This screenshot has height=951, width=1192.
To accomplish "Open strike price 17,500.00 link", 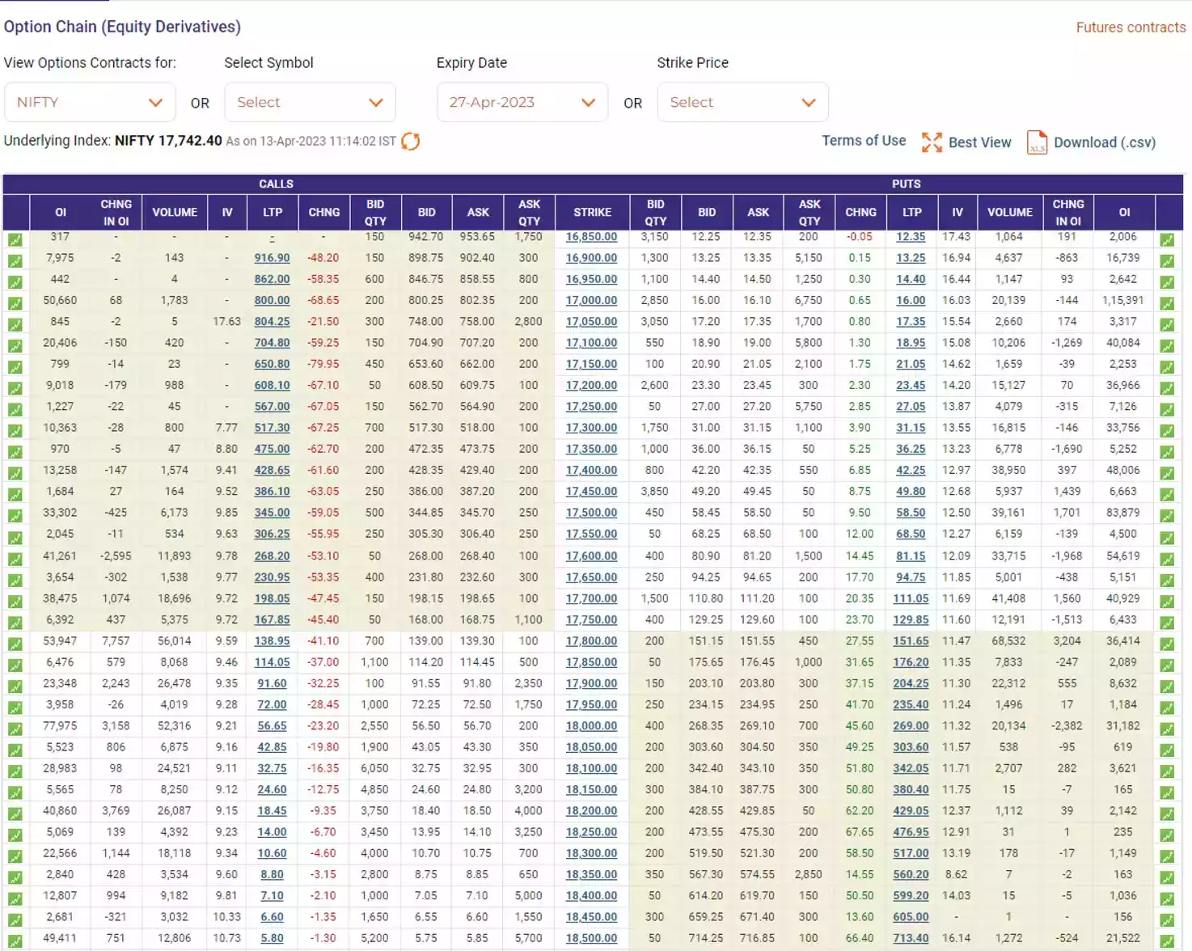I will (591, 513).
